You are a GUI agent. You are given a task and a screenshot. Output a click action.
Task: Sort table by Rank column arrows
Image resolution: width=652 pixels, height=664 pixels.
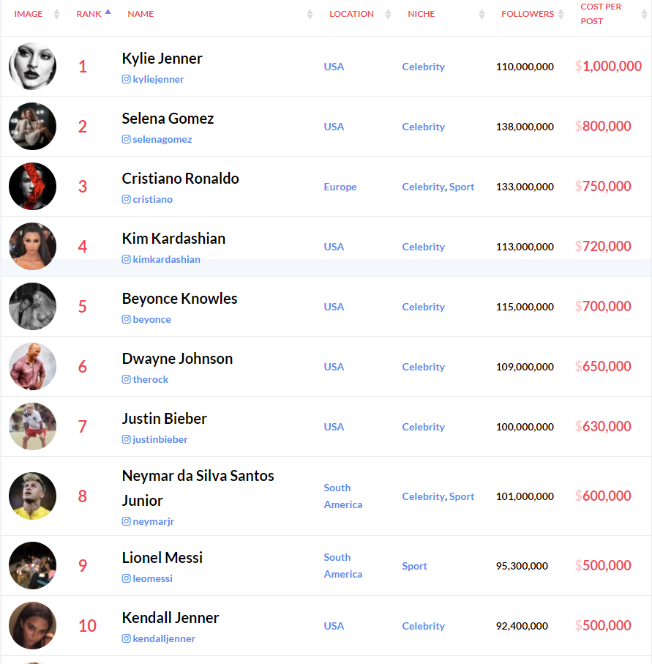click(108, 13)
